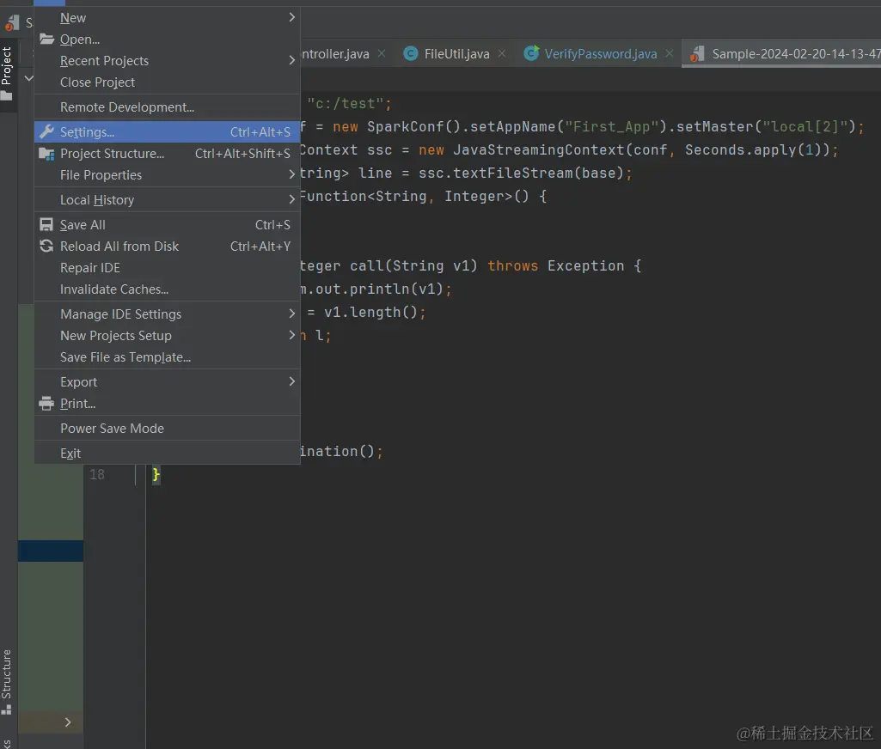Close the VerifyPassword.java tab
Screen dimensions: 881x749
point(670,53)
